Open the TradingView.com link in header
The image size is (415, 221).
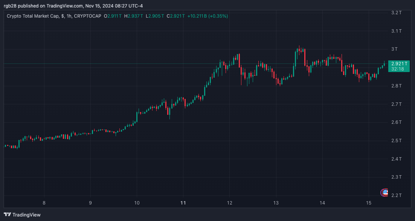tap(63, 6)
